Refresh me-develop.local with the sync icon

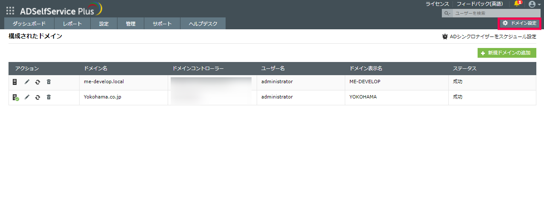[x=37, y=82]
